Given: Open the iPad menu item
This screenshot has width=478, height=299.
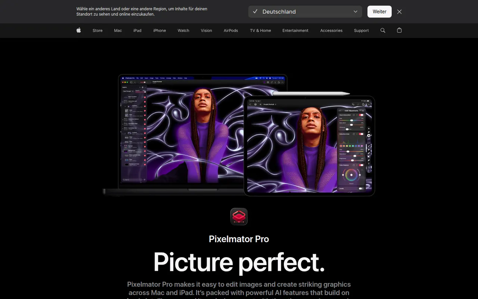Looking at the screenshot, I should click(x=137, y=31).
